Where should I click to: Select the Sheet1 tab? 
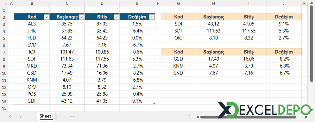coord(46,116)
